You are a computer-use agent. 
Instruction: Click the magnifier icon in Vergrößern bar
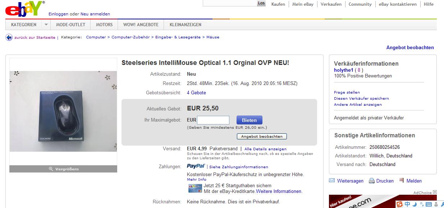pyautogui.click(x=51, y=169)
